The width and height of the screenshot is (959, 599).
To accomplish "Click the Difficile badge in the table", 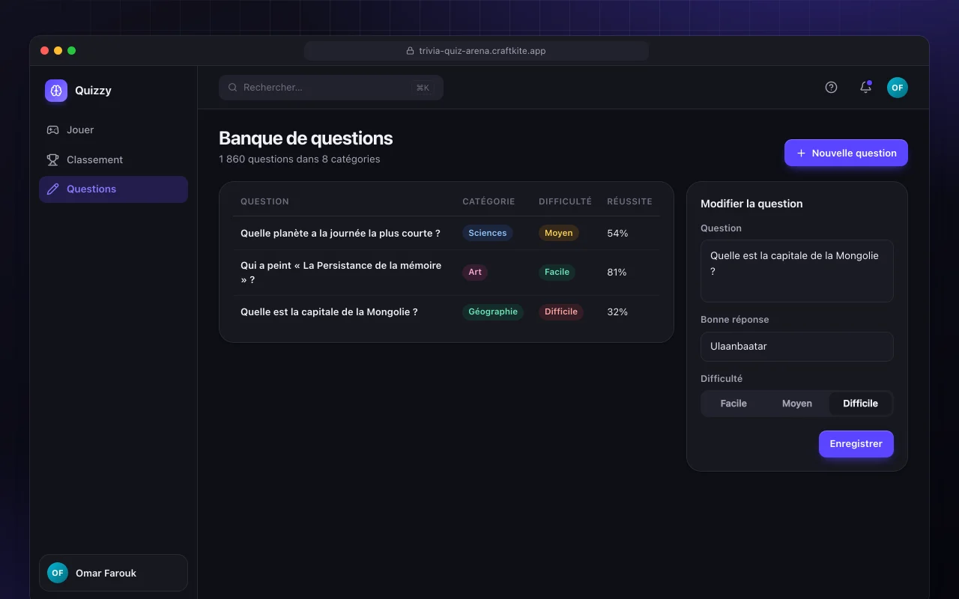I will coord(561,311).
